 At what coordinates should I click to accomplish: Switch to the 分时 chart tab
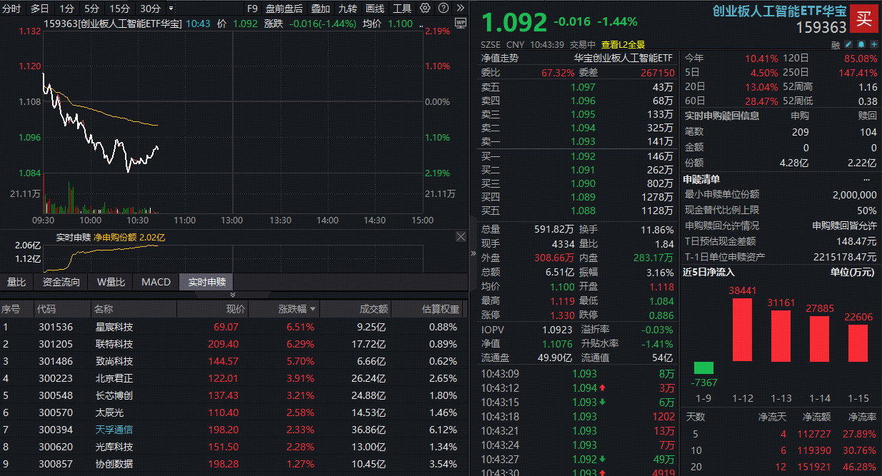pyautogui.click(x=11, y=9)
